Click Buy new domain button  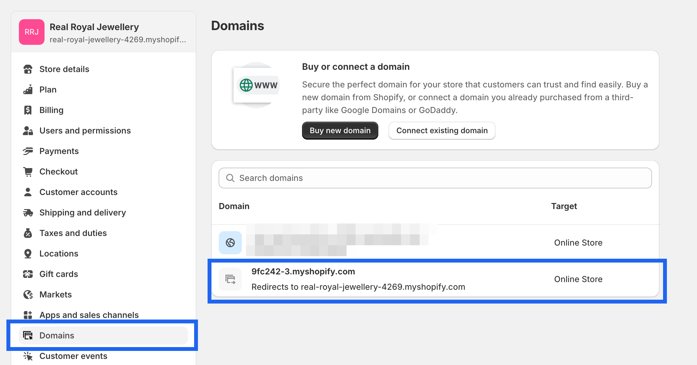click(340, 130)
